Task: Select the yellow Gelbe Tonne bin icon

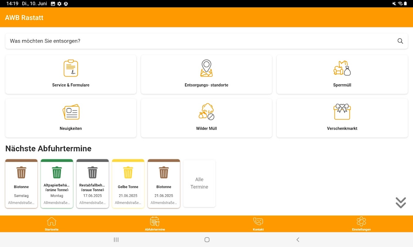Action: (x=128, y=172)
